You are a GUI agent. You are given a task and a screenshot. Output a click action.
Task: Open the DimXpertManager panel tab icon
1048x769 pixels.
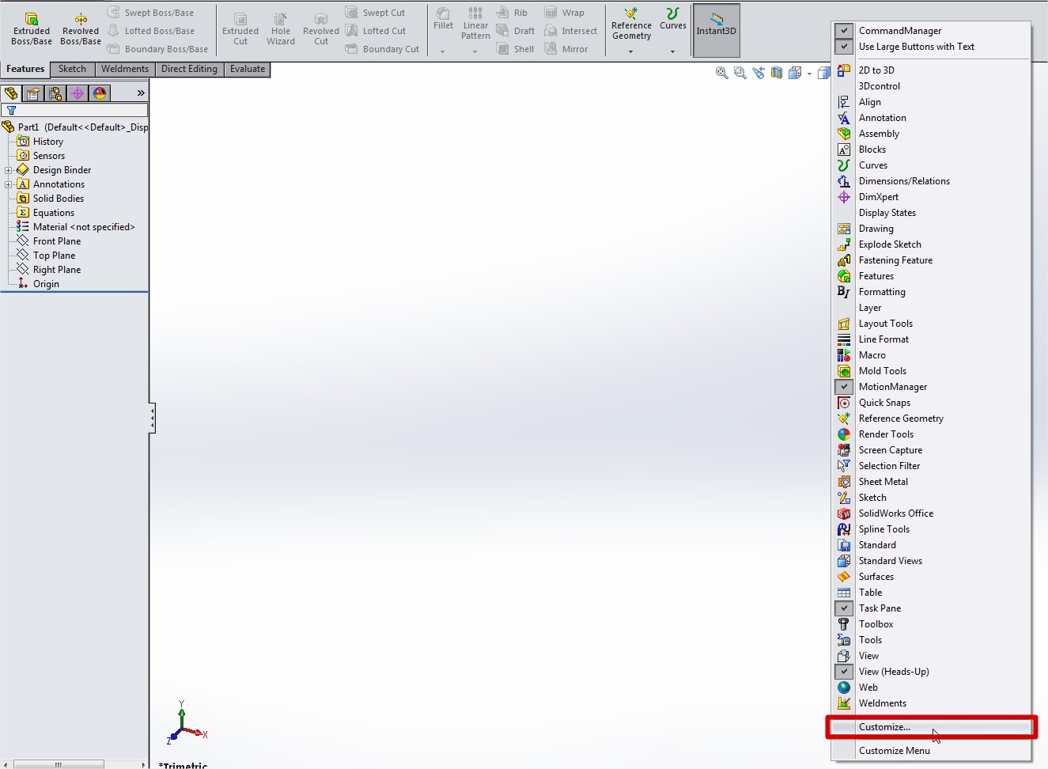[78, 93]
